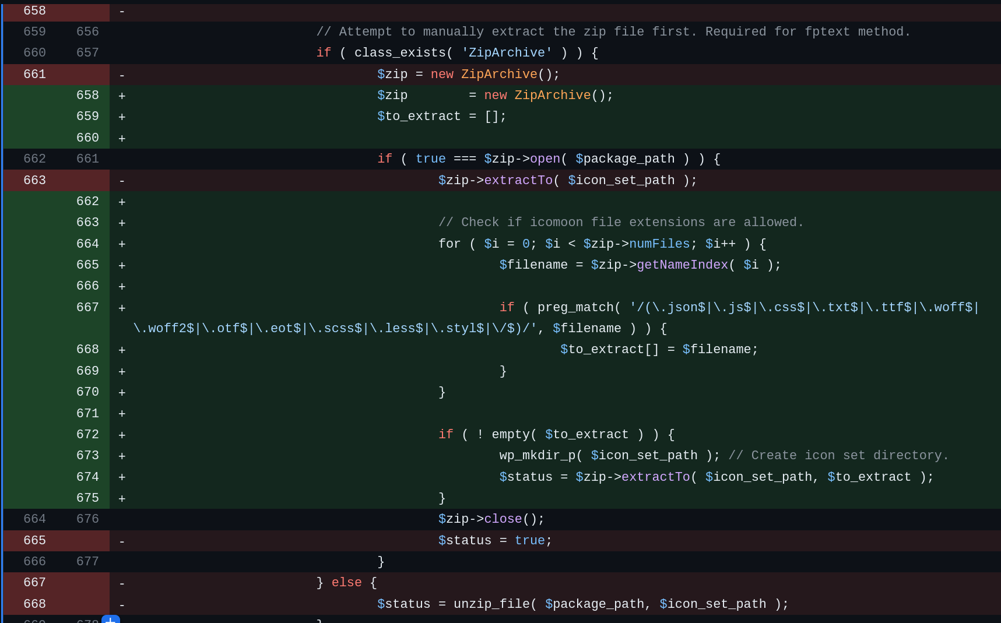The height and width of the screenshot is (623, 1001).
Task: Click added line number 659
Action: [87, 116]
